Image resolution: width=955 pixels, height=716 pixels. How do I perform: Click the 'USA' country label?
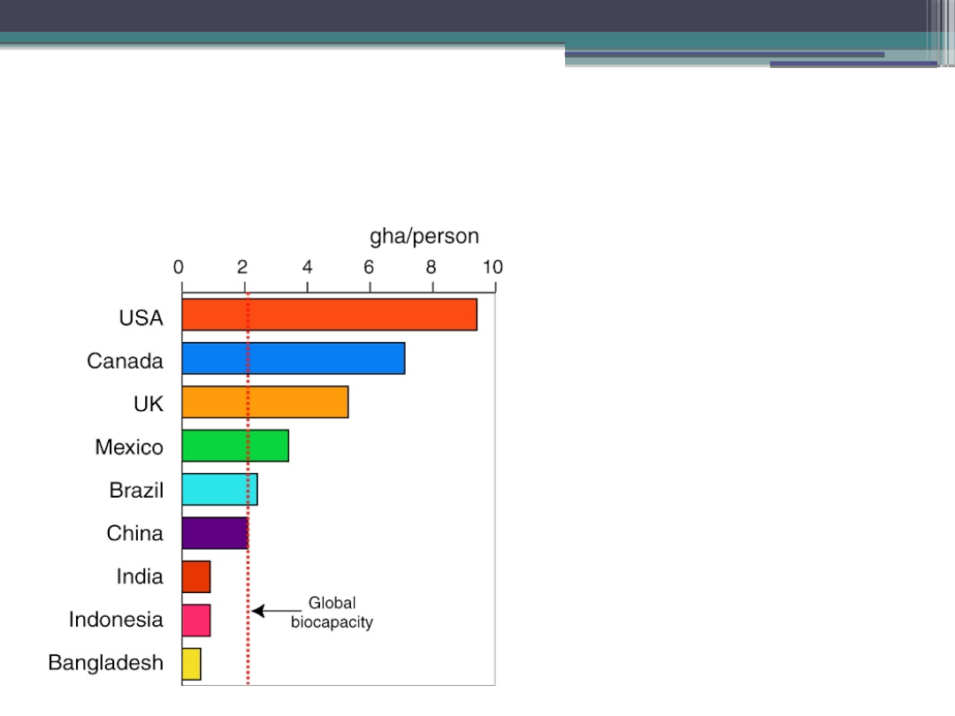141,317
